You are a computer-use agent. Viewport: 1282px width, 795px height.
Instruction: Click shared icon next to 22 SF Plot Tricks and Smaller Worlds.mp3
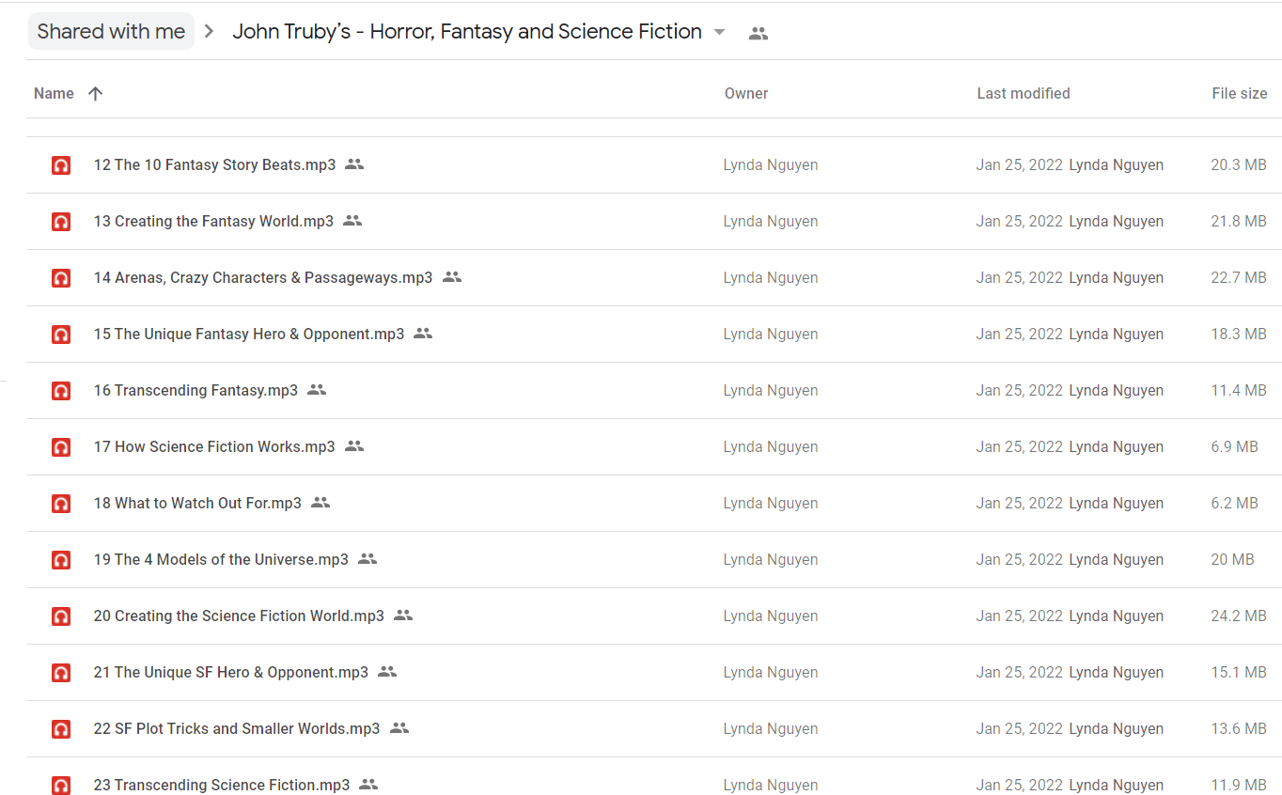tap(399, 728)
